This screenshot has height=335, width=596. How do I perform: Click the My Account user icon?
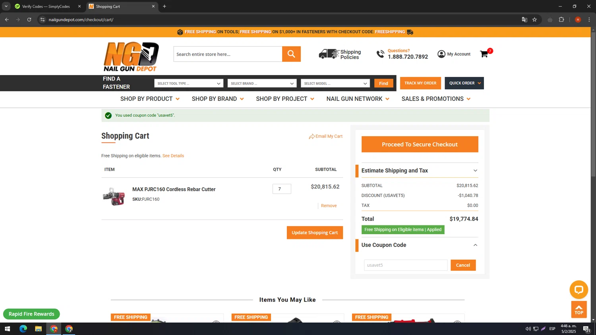point(441,54)
